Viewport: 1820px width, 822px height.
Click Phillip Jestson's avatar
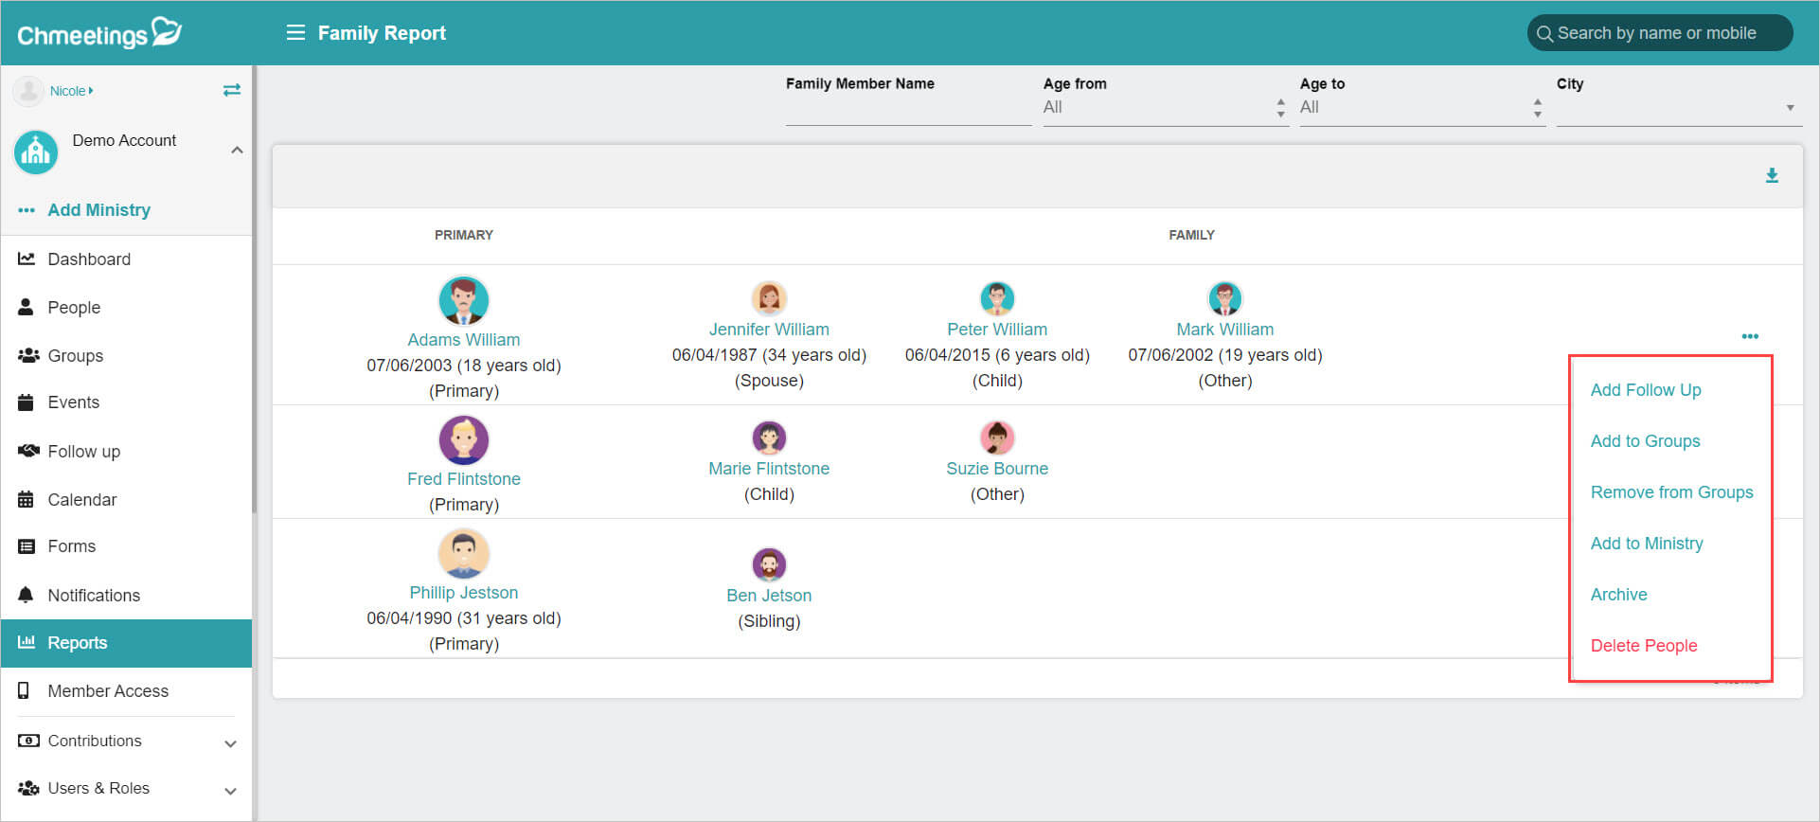click(464, 553)
